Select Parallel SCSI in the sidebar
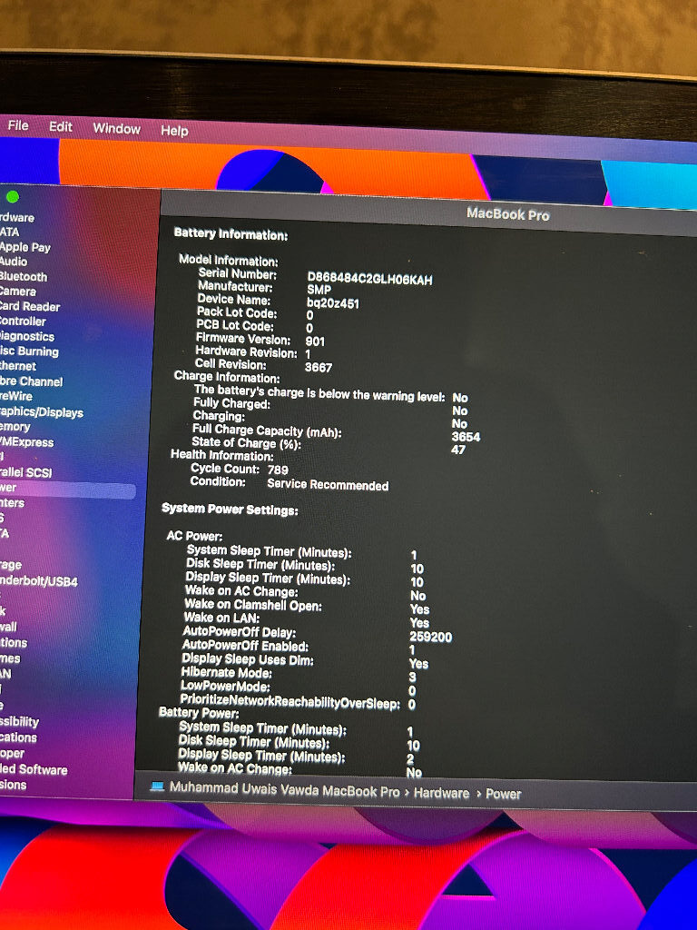Viewport: 697px width, 930px height. (x=26, y=472)
